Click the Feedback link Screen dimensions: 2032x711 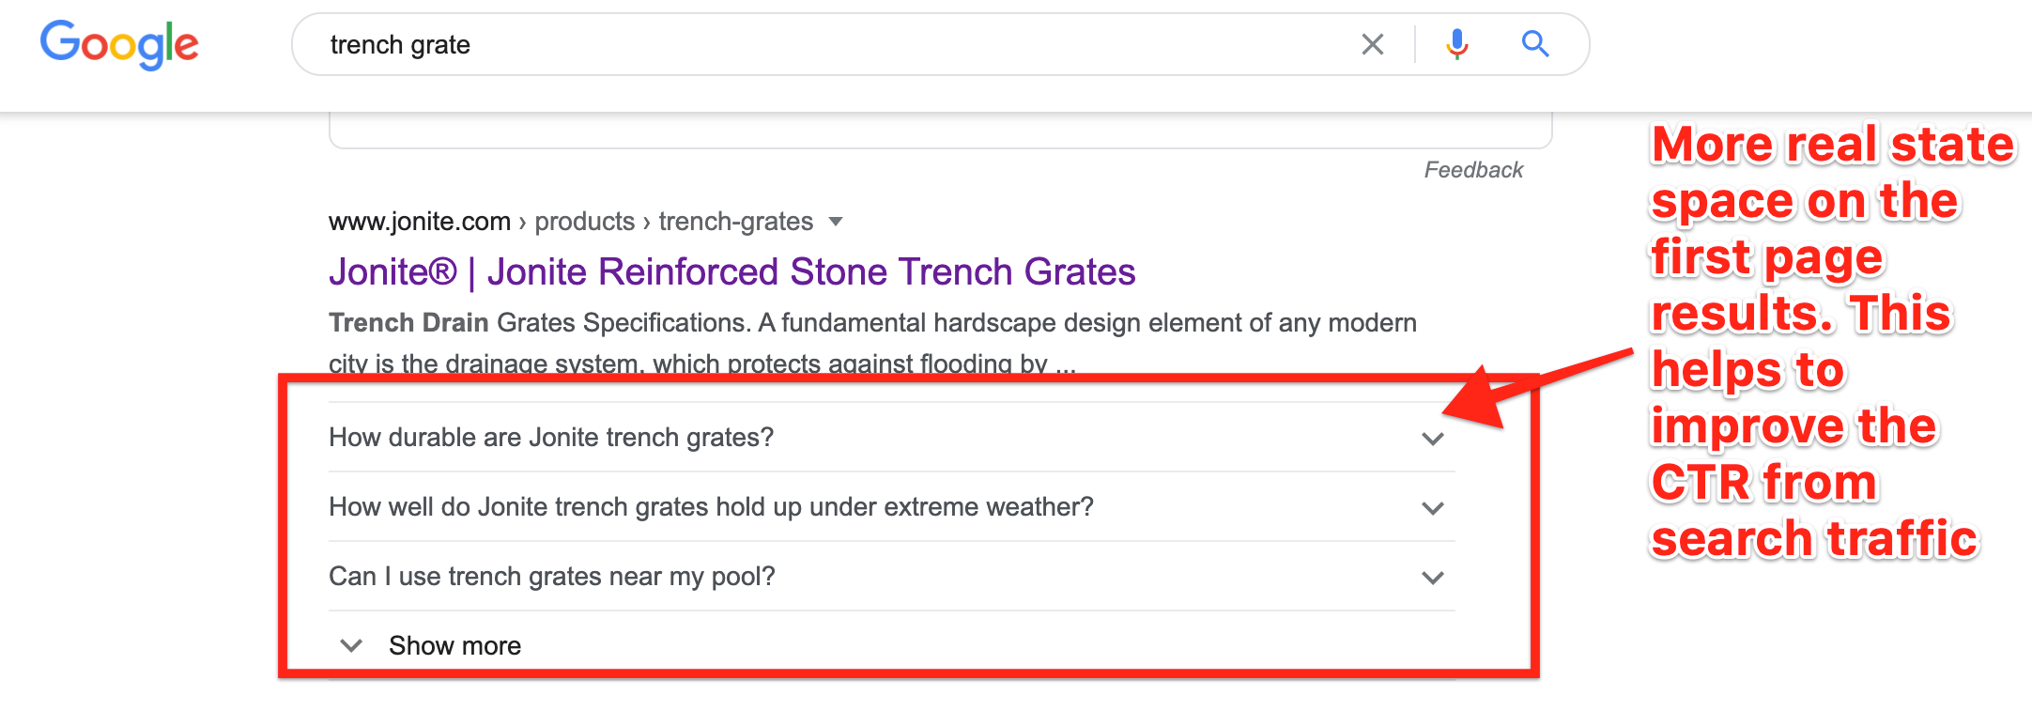coord(1473,170)
